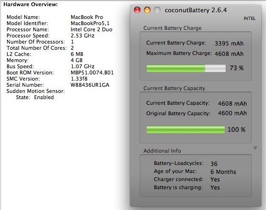The height and width of the screenshot is (210, 266).
Task: Click the Hardware Overview heading
Action: click(x=30, y=4)
